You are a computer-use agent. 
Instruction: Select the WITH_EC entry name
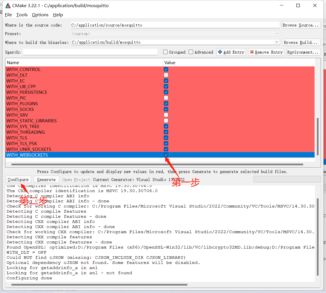coord(16,81)
